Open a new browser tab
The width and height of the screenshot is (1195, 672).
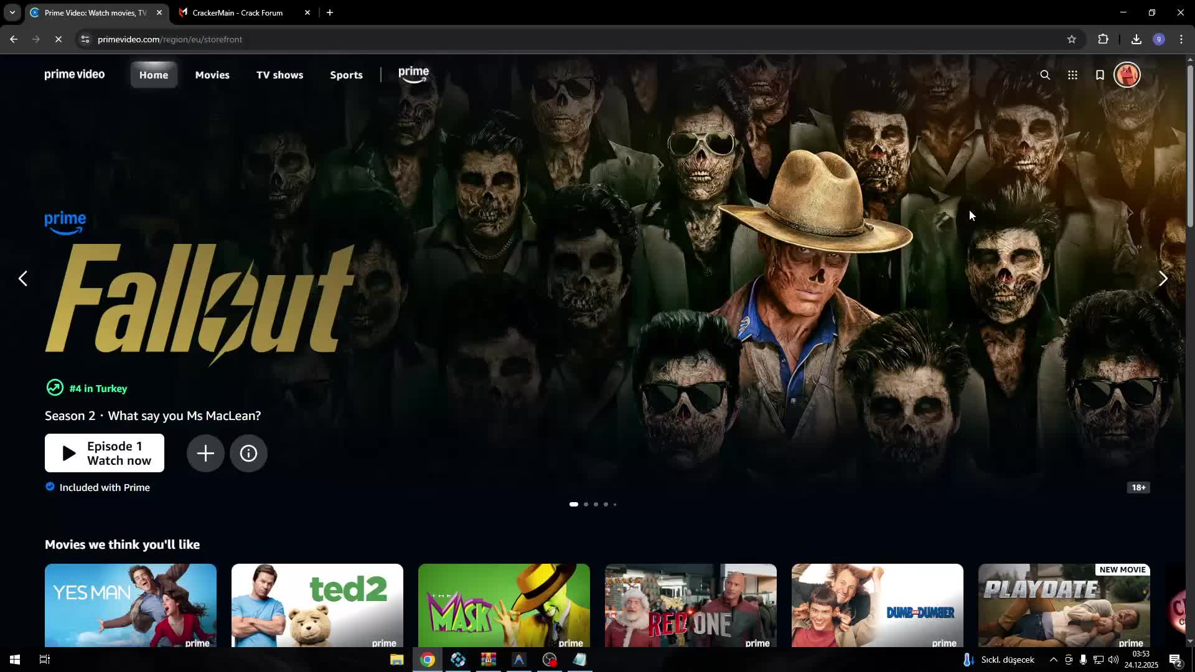tap(330, 12)
